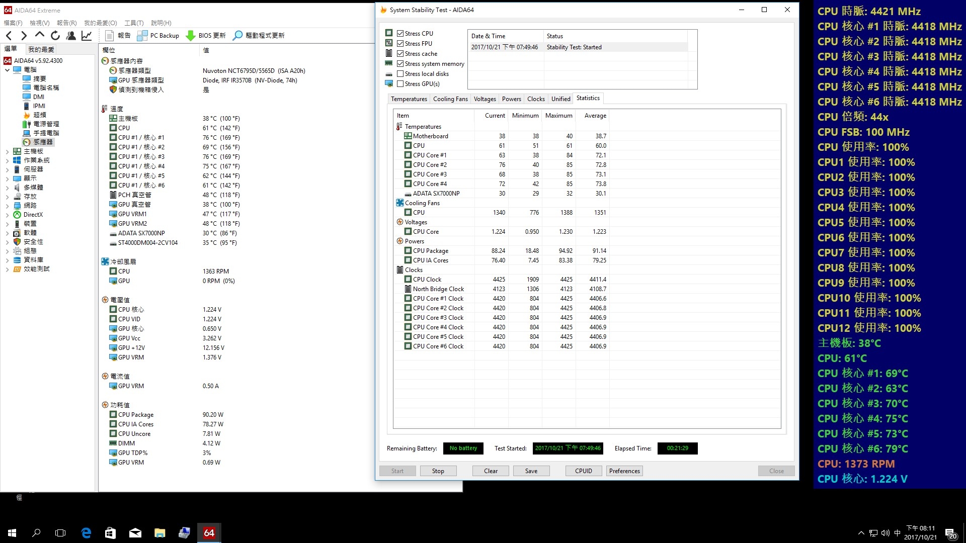Viewport: 966px width, 543px height.
Task: Switch to the Voltages tab
Action: pyautogui.click(x=485, y=99)
